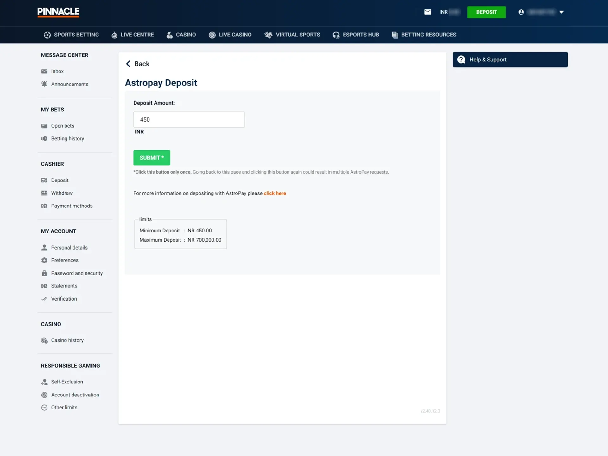The width and height of the screenshot is (608, 456).
Task: Click the Betting Resources navigation icon
Action: click(x=395, y=35)
